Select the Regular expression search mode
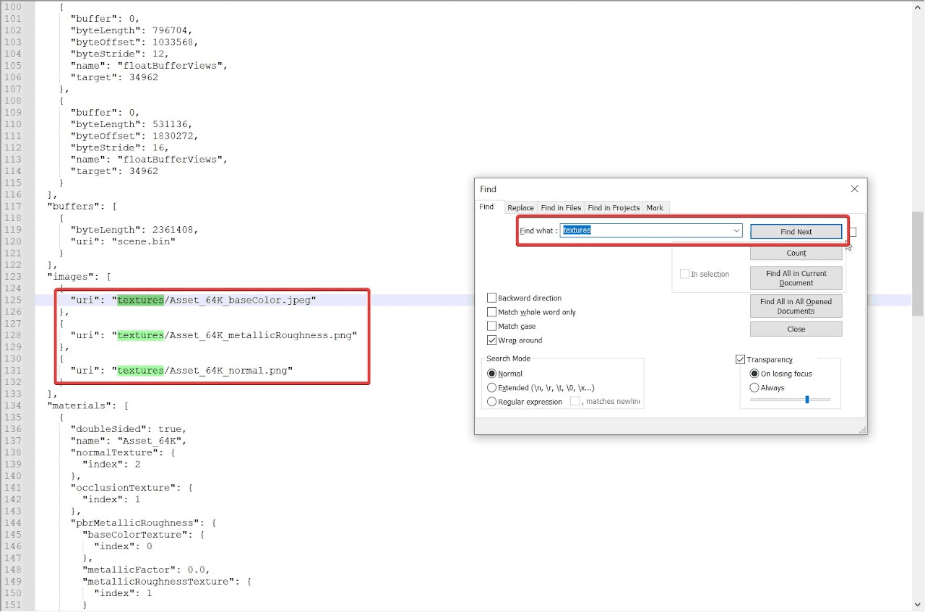Screen dimensions: 925x612 492,402
